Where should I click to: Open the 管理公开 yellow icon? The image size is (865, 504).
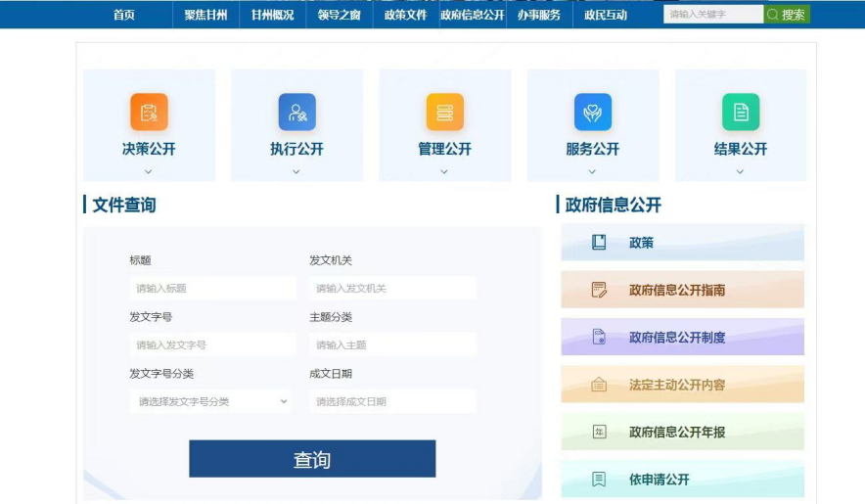444,113
